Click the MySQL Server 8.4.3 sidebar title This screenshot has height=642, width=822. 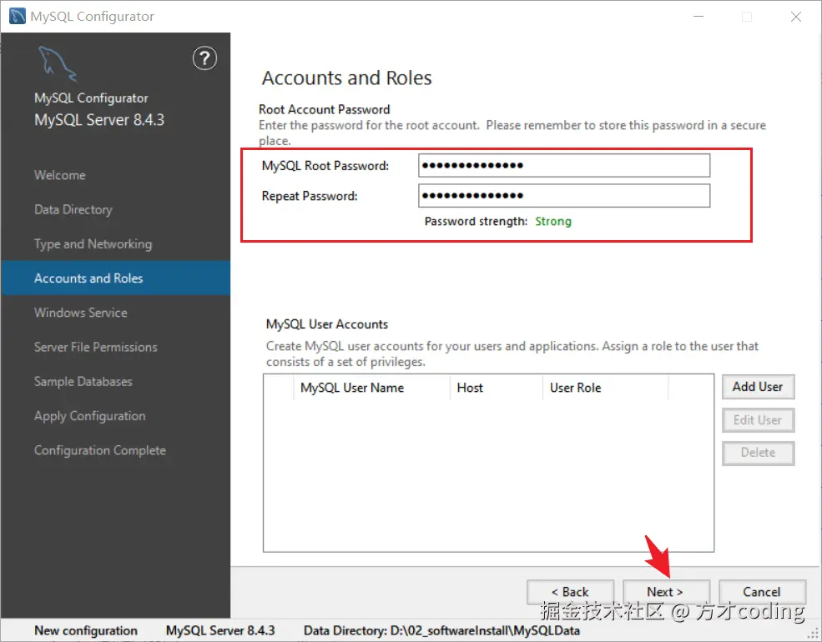99,120
